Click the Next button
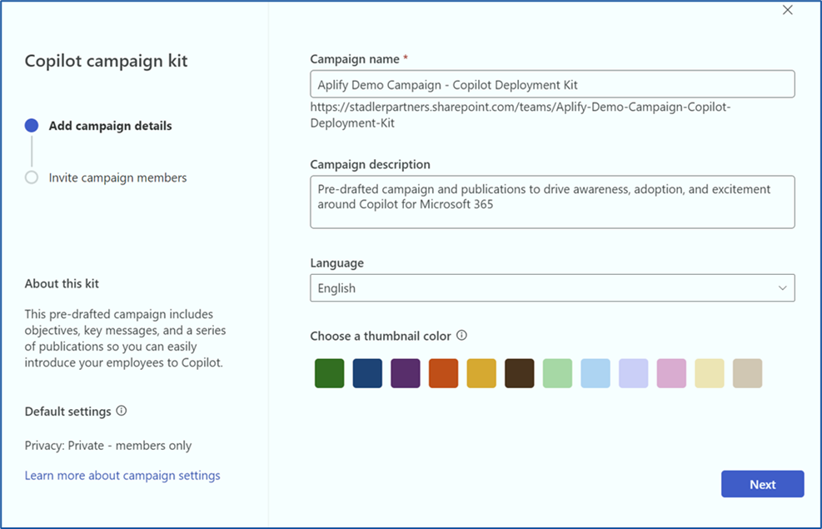The height and width of the screenshot is (529, 822). [762, 484]
